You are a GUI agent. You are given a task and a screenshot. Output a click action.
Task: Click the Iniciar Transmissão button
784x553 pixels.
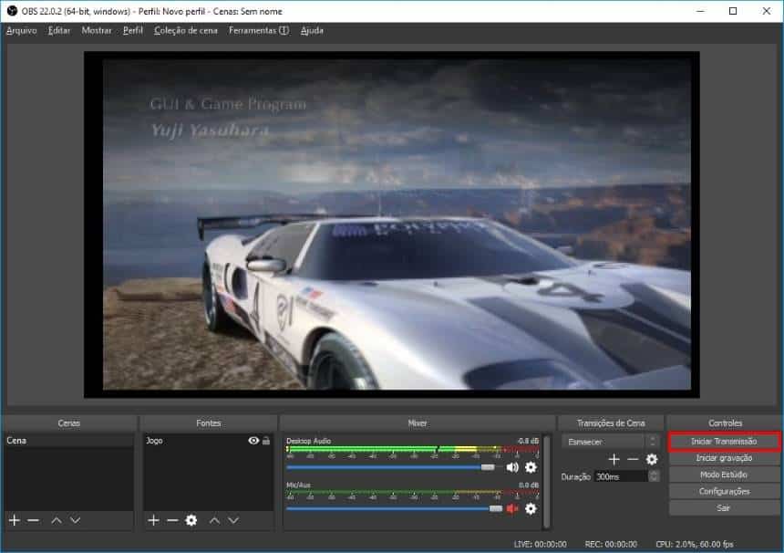click(724, 442)
